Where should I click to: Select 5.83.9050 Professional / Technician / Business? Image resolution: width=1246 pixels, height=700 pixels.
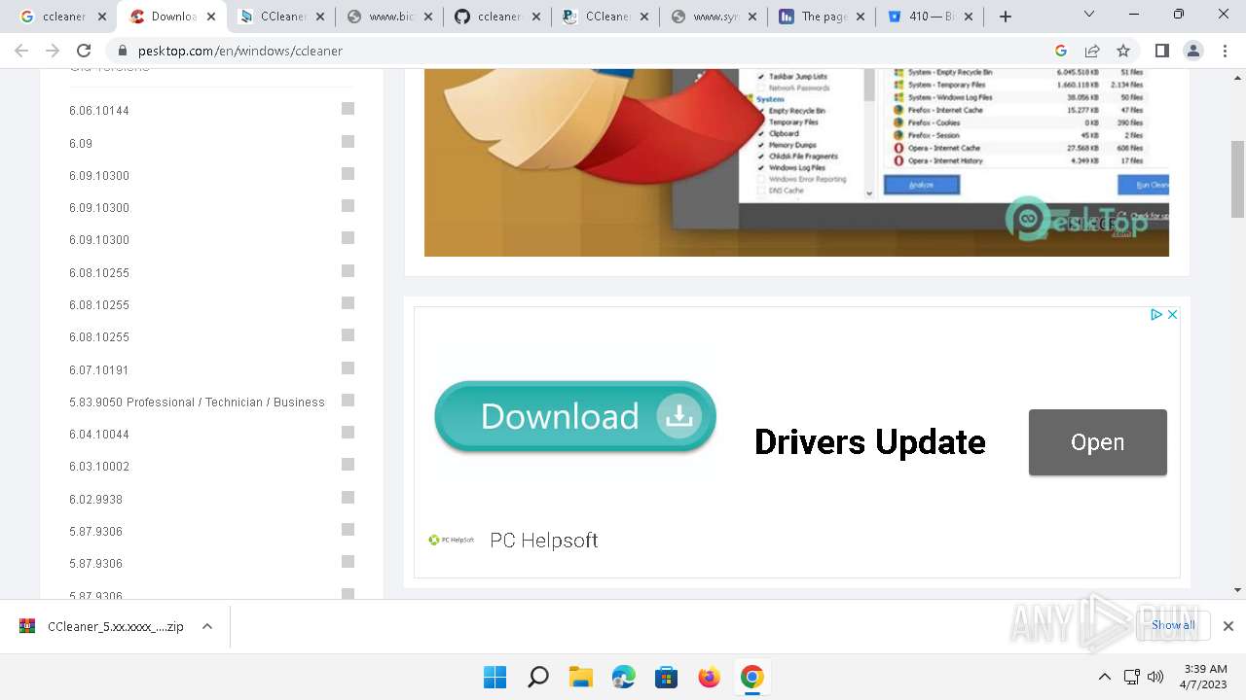pos(197,402)
